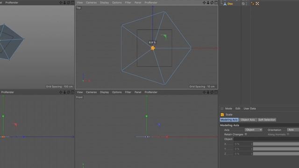Open the ProRender menu in Top viewport
This screenshot has height=168, width=299.
pyautogui.click(x=150, y=2)
